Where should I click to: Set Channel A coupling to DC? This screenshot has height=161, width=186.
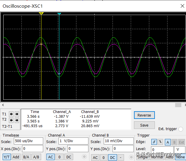point(68,157)
